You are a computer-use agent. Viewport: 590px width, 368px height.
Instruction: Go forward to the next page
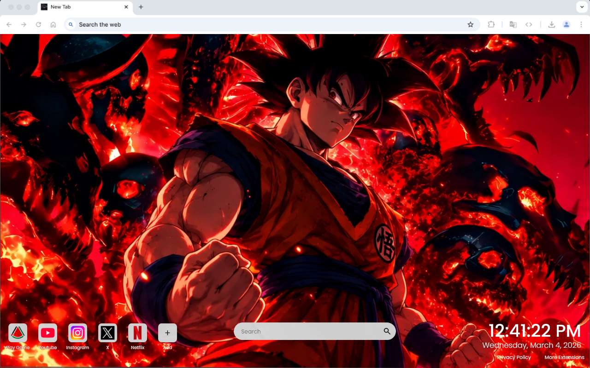point(24,24)
